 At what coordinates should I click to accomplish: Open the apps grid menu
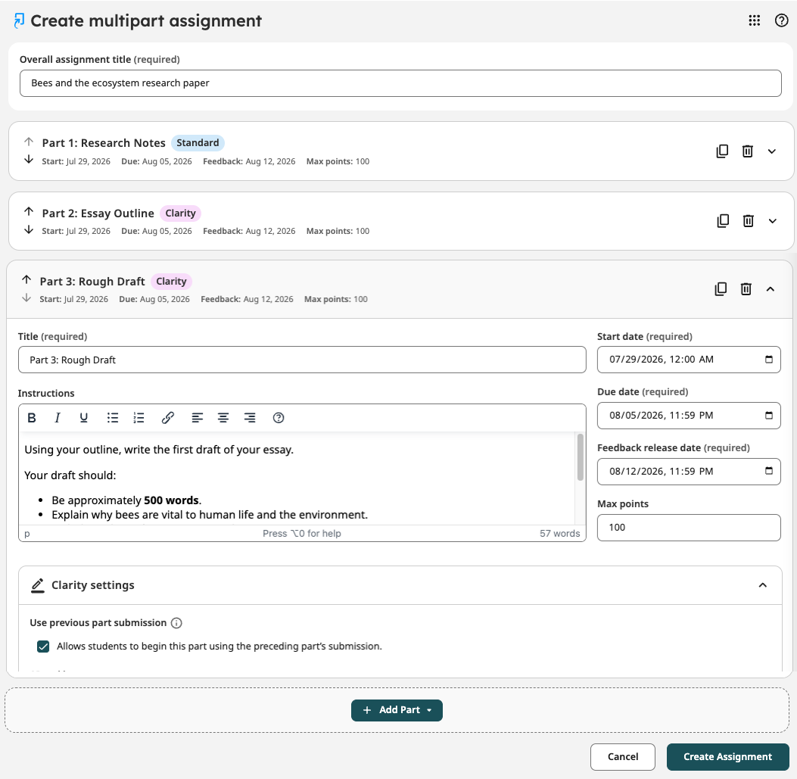coord(755,20)
